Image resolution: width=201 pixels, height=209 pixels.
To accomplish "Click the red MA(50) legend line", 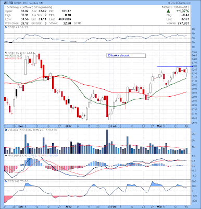I will point(6,59).
